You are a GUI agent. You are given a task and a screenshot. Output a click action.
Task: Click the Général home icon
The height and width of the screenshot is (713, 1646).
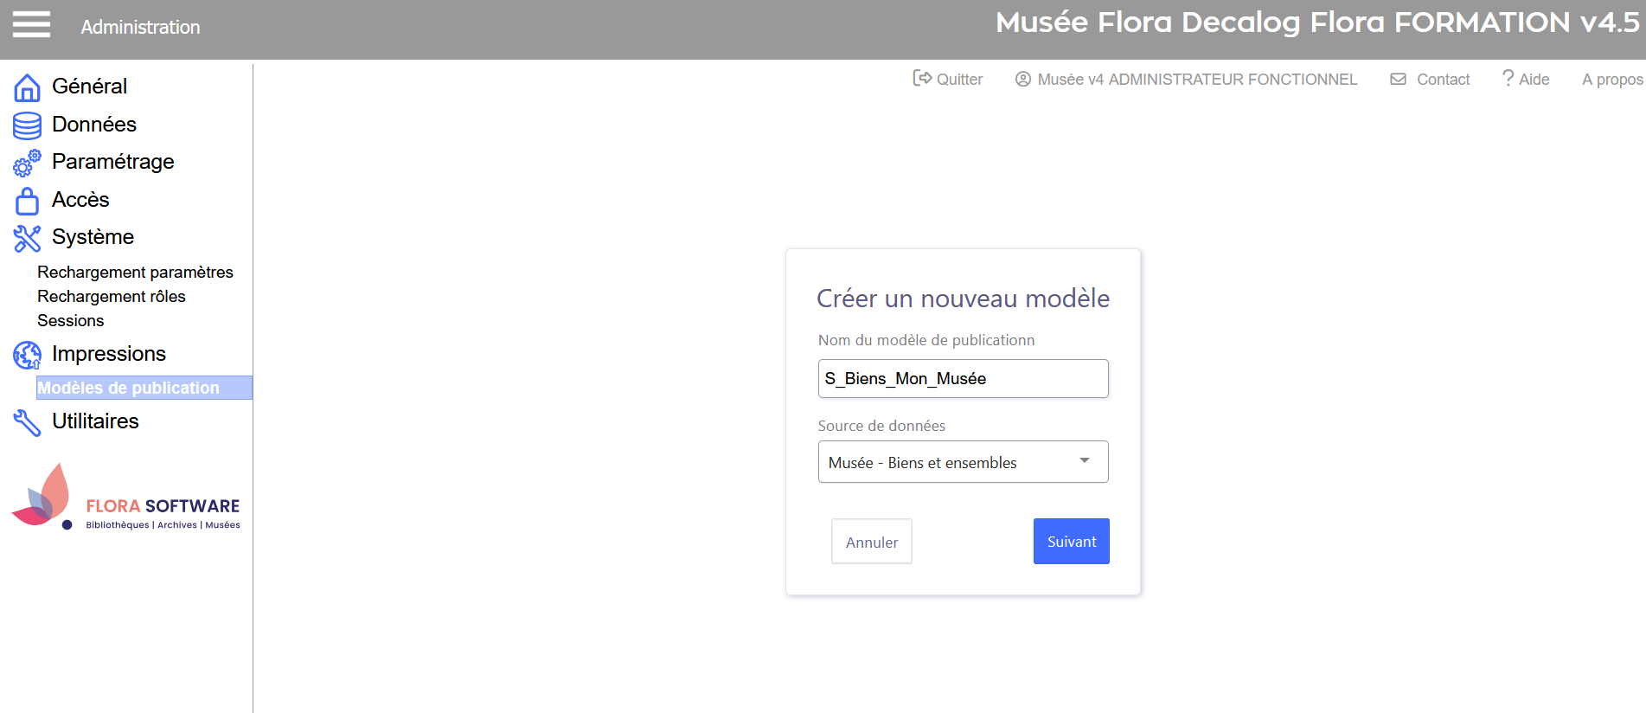pyautogui.click(x=27, y=87)
